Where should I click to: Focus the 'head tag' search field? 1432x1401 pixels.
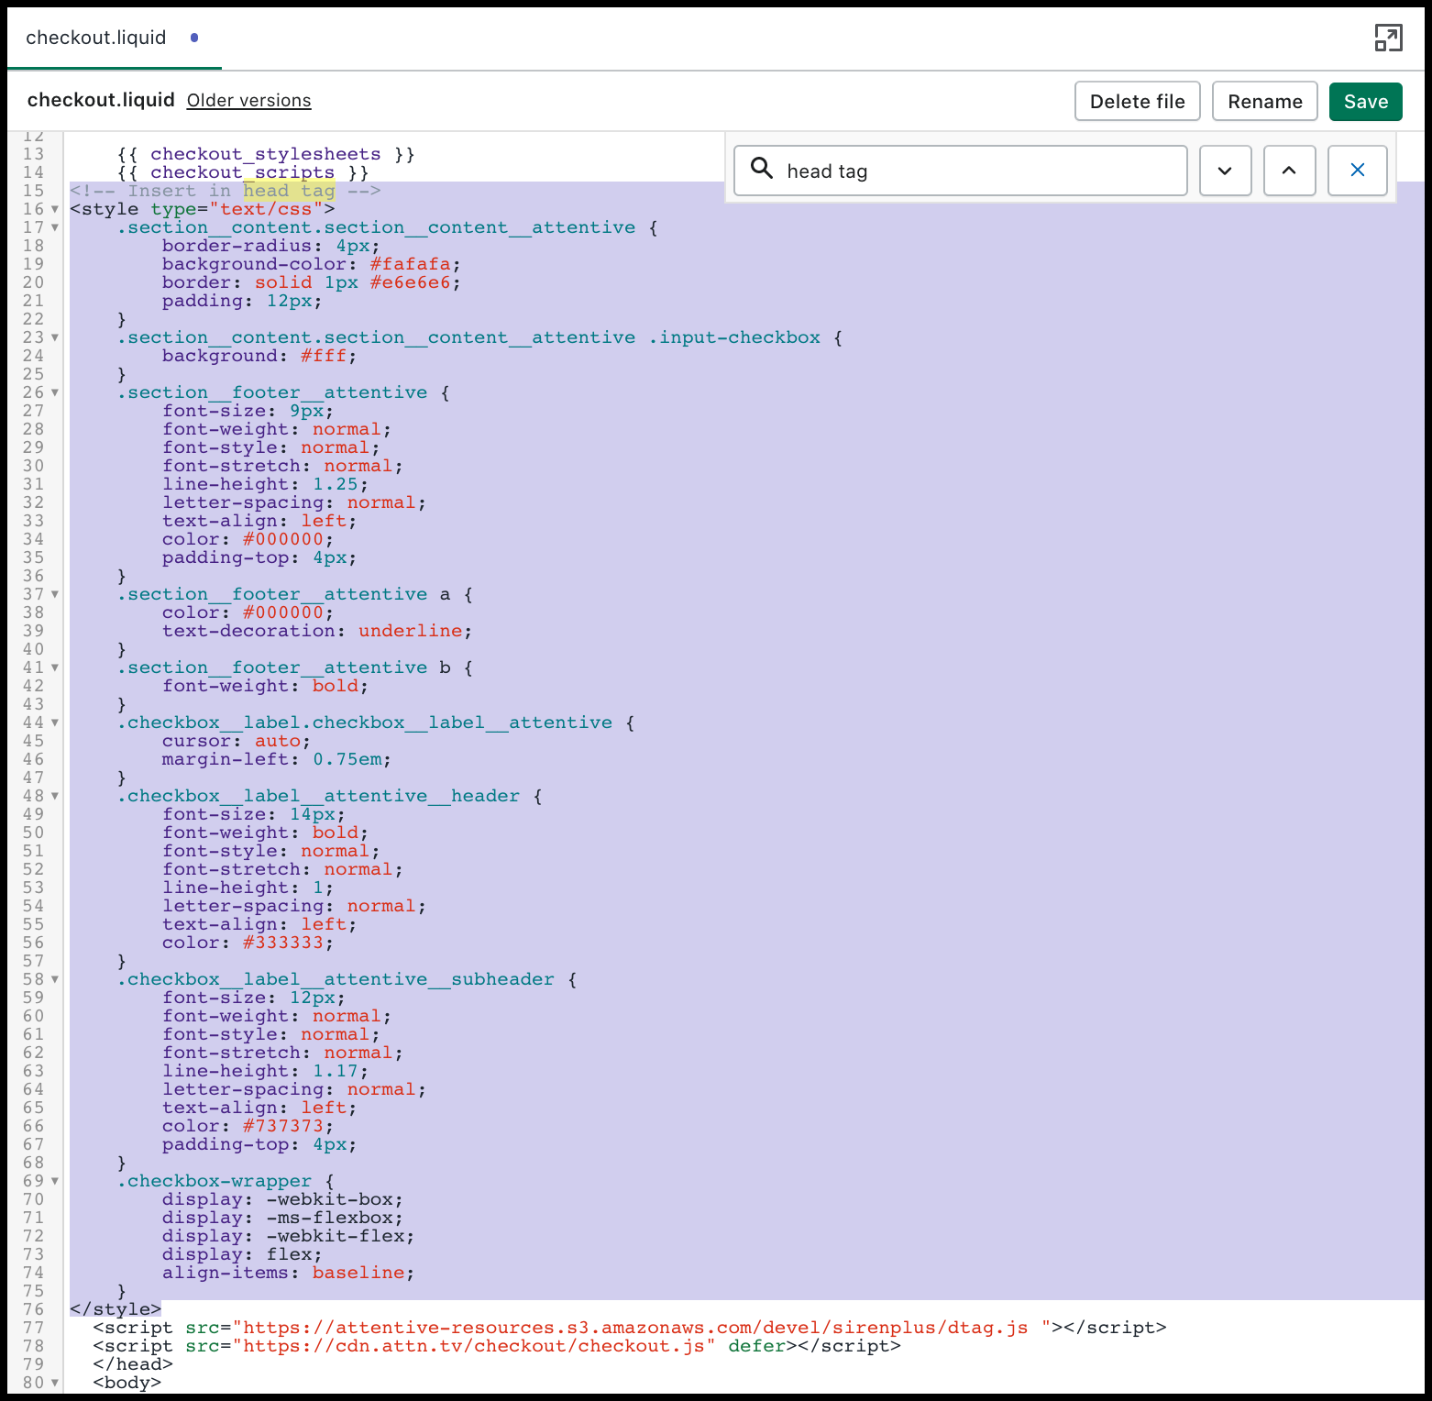[981, 171]
